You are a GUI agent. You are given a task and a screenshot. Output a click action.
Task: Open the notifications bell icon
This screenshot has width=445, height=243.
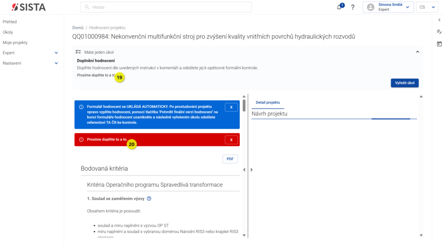point(339,7)
